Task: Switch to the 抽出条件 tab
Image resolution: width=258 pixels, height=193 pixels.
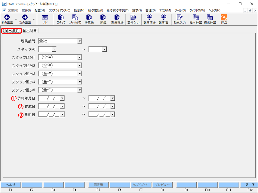Action: (11, 31)
